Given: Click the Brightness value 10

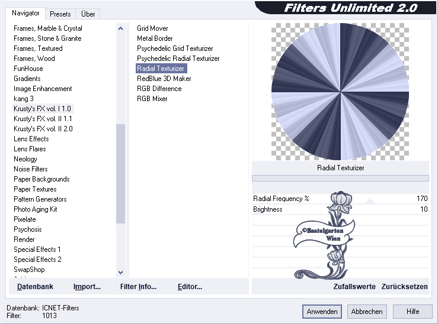Looking at the screenshot, I should point(424,209).
